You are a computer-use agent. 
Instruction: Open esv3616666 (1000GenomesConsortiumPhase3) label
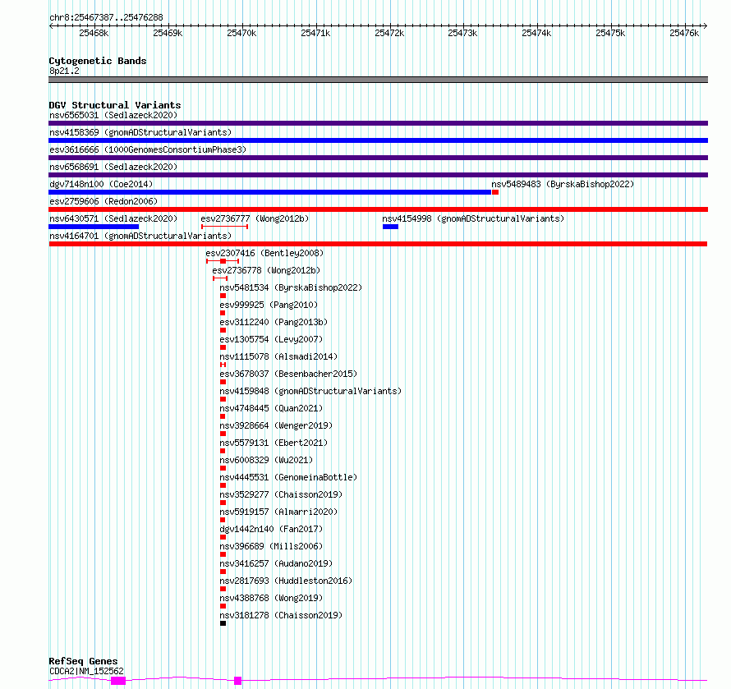pyautogui.click(x=148, y=149)
